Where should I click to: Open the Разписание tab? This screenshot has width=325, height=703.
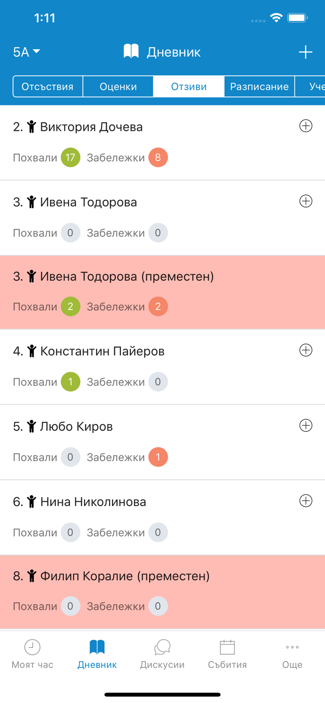click(x=259, y=86)
